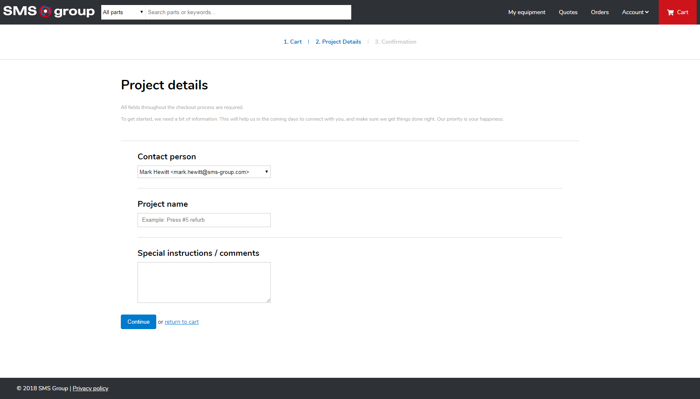Click the Project name text field
This screenshot has width=700, height=399.
[204, 220]
